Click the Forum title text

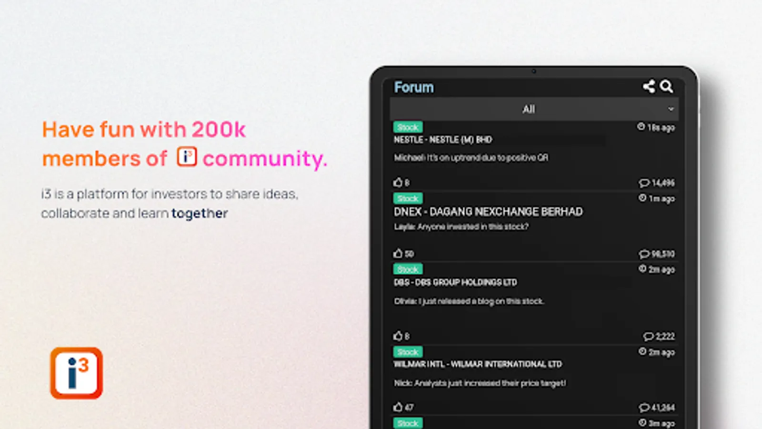[x=414, y=87]
